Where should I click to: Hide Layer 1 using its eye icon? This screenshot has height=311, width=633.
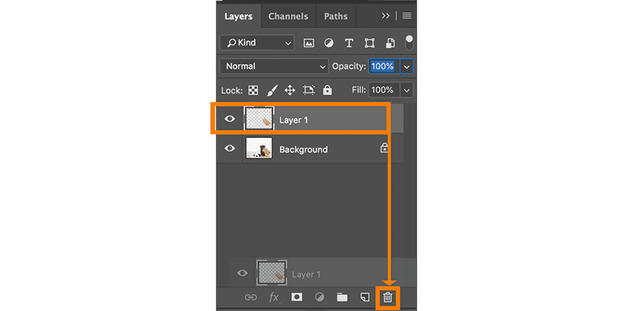(230, 120)
